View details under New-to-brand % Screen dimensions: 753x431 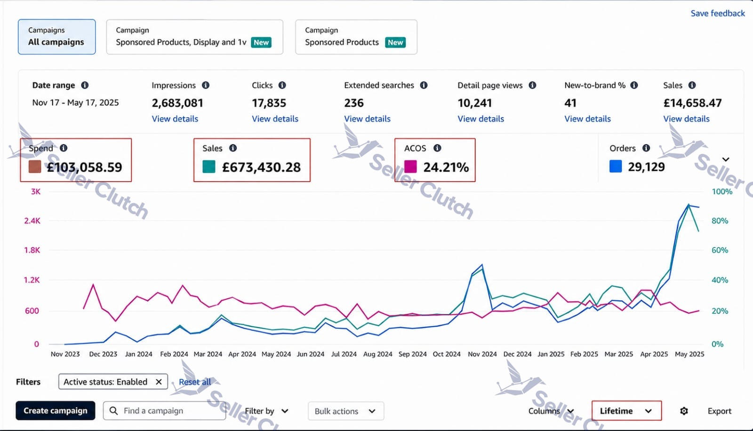(587, 119)
